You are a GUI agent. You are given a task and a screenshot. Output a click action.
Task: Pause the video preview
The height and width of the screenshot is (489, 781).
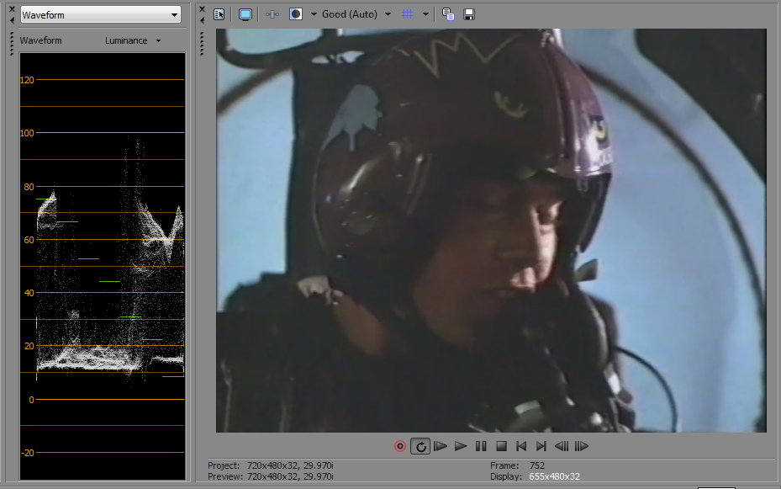pos(481,446)
